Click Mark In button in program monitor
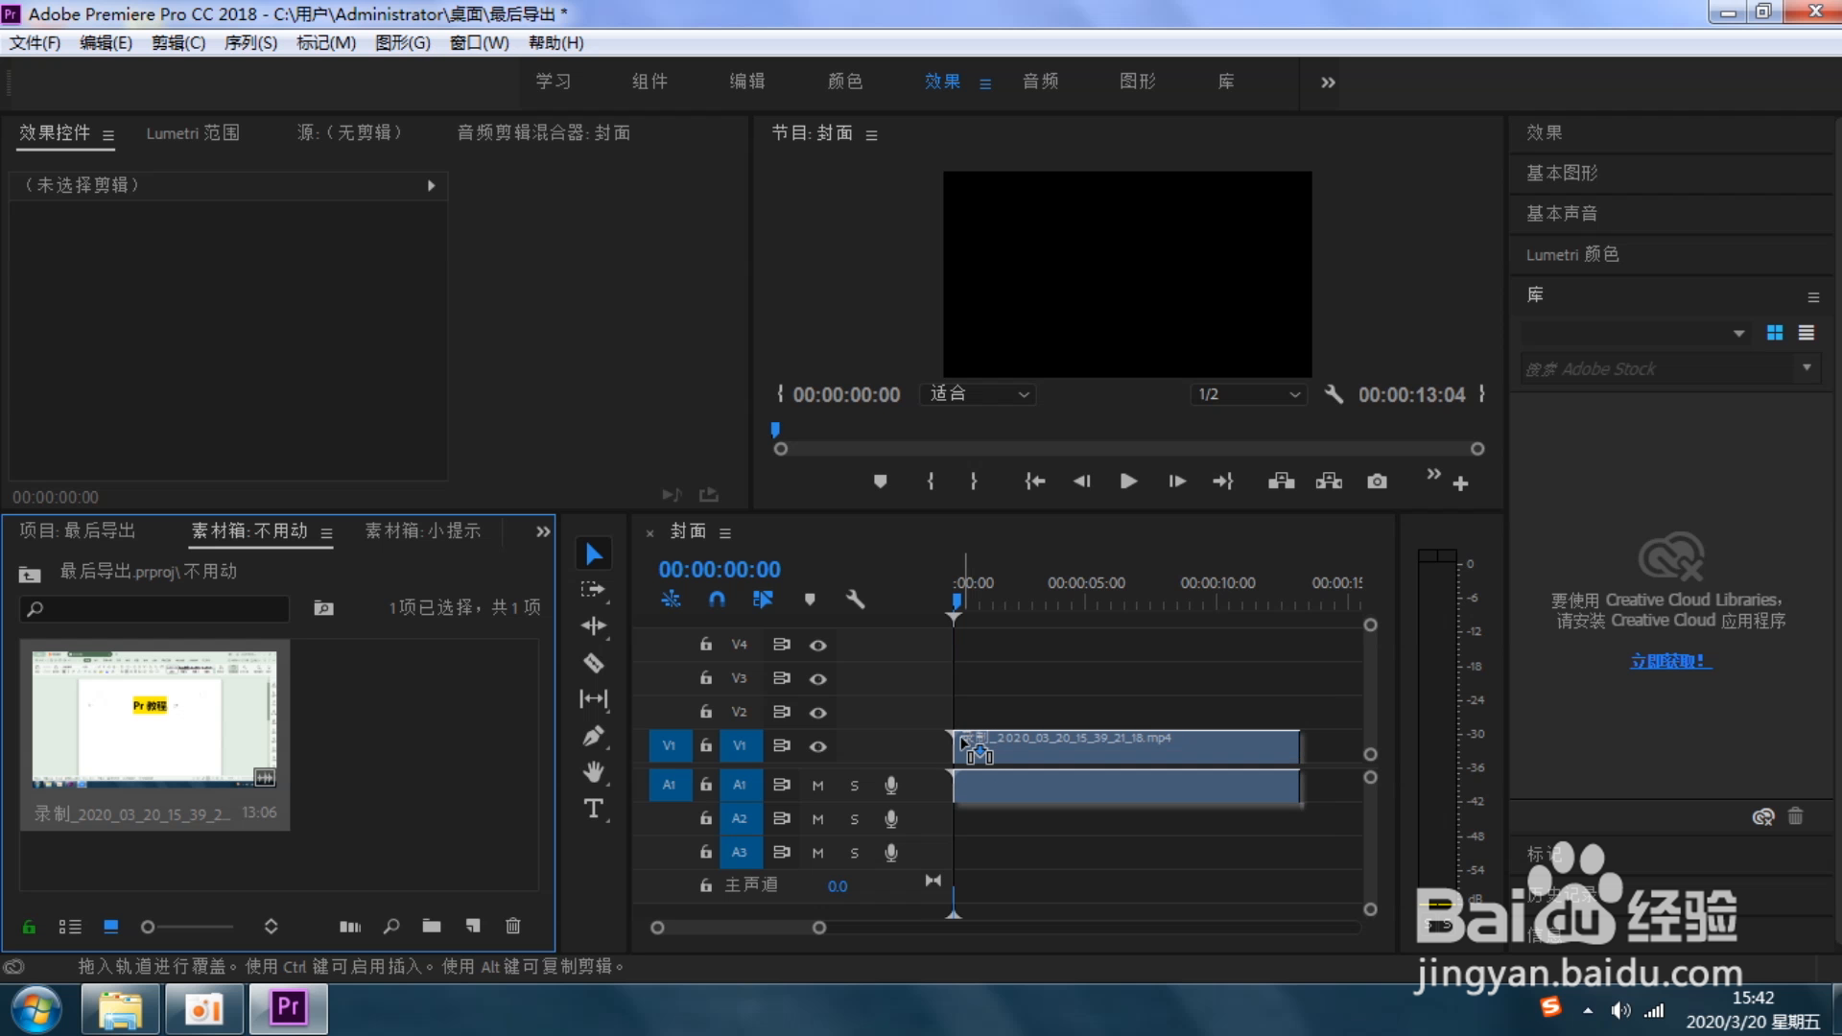The image size is (1842, 1036). (931, 482)
